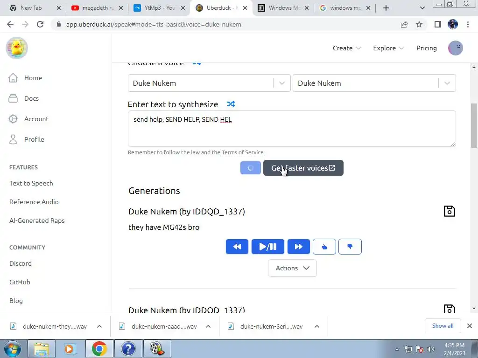Expand the first Duke Nukem voice dropdown

(281, 83)
